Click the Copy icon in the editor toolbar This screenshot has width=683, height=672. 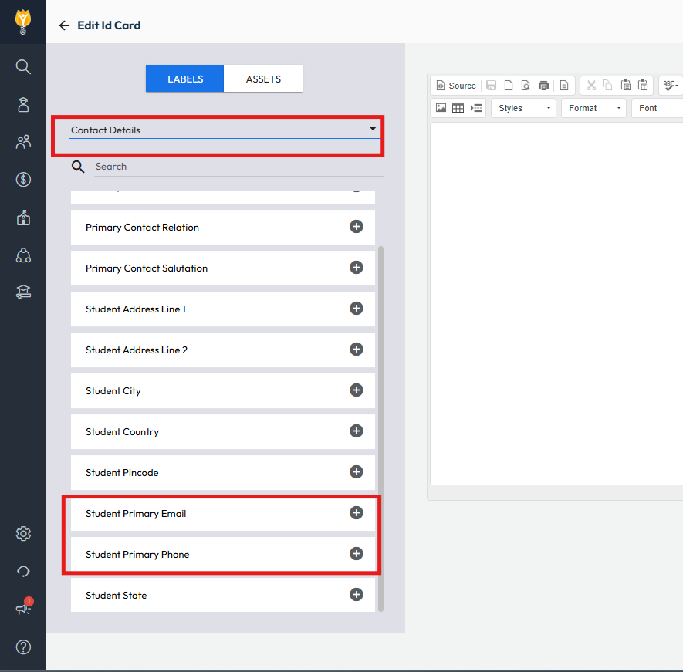[x=607, y=86]
